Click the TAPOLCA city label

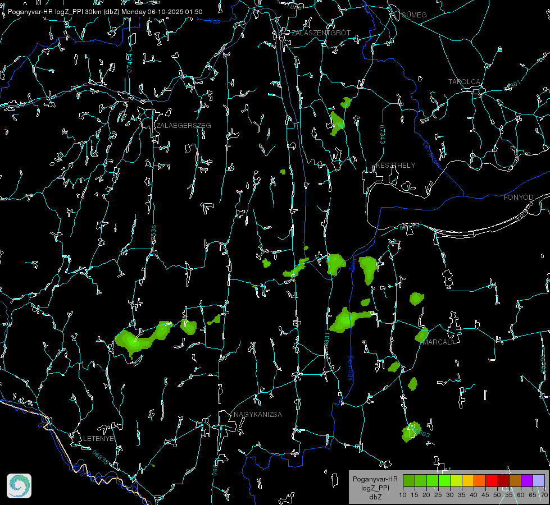(464, 82)
